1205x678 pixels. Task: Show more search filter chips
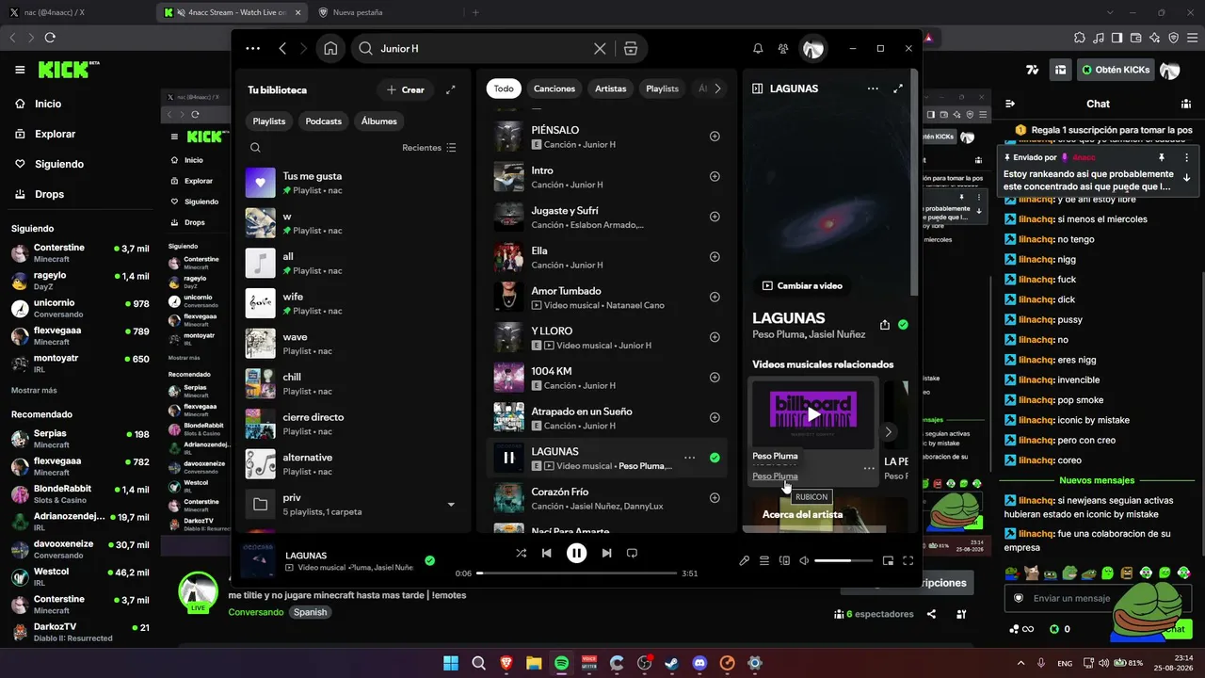(x=717, y=89)
